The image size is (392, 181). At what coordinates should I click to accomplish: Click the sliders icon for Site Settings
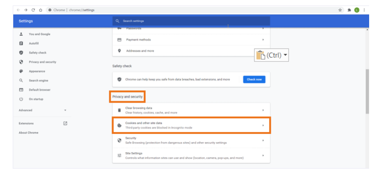(x=119, y=155)
